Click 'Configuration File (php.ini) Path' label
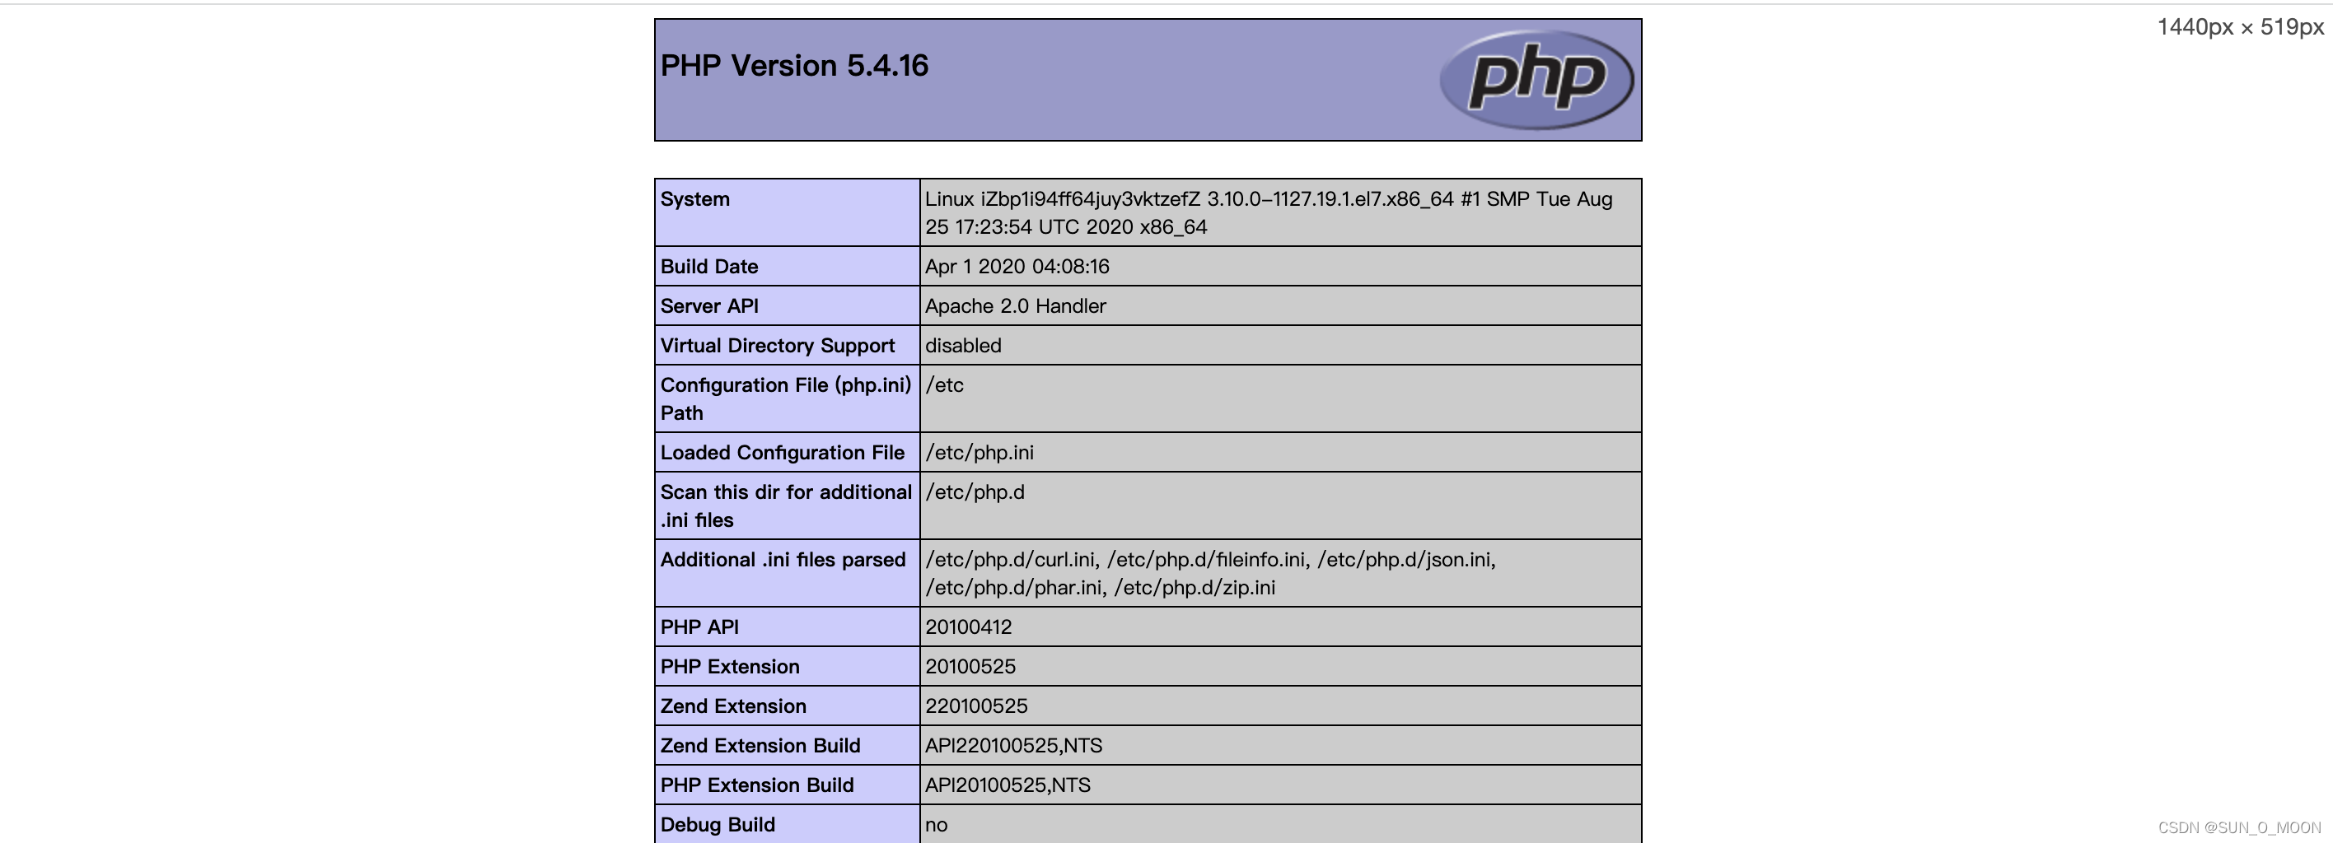 pos(785,398)
